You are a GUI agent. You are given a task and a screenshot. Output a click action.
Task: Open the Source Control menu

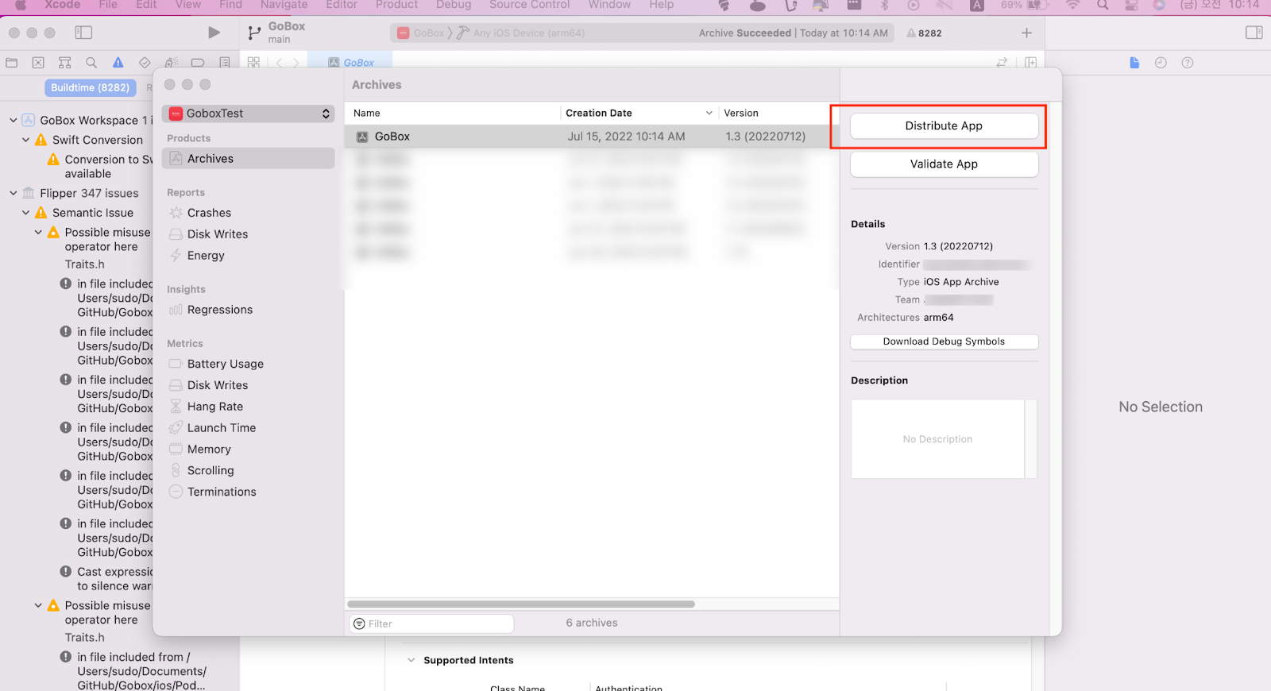[x=529, y=5]
